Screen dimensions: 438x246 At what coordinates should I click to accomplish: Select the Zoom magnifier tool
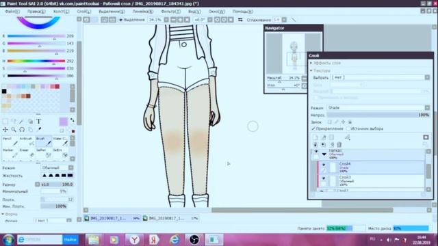click(x=14, y=130)
